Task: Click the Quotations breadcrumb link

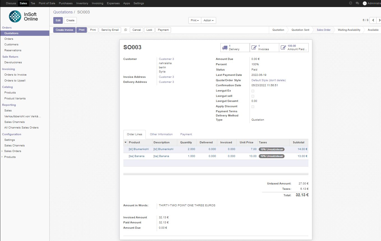Action: coord(63,12)
